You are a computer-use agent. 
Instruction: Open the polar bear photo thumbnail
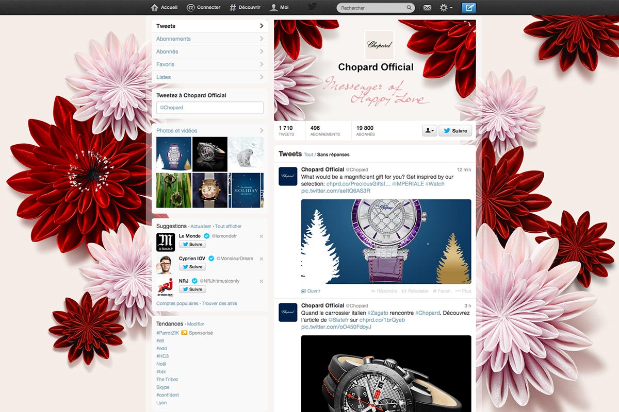pos(246,154)
